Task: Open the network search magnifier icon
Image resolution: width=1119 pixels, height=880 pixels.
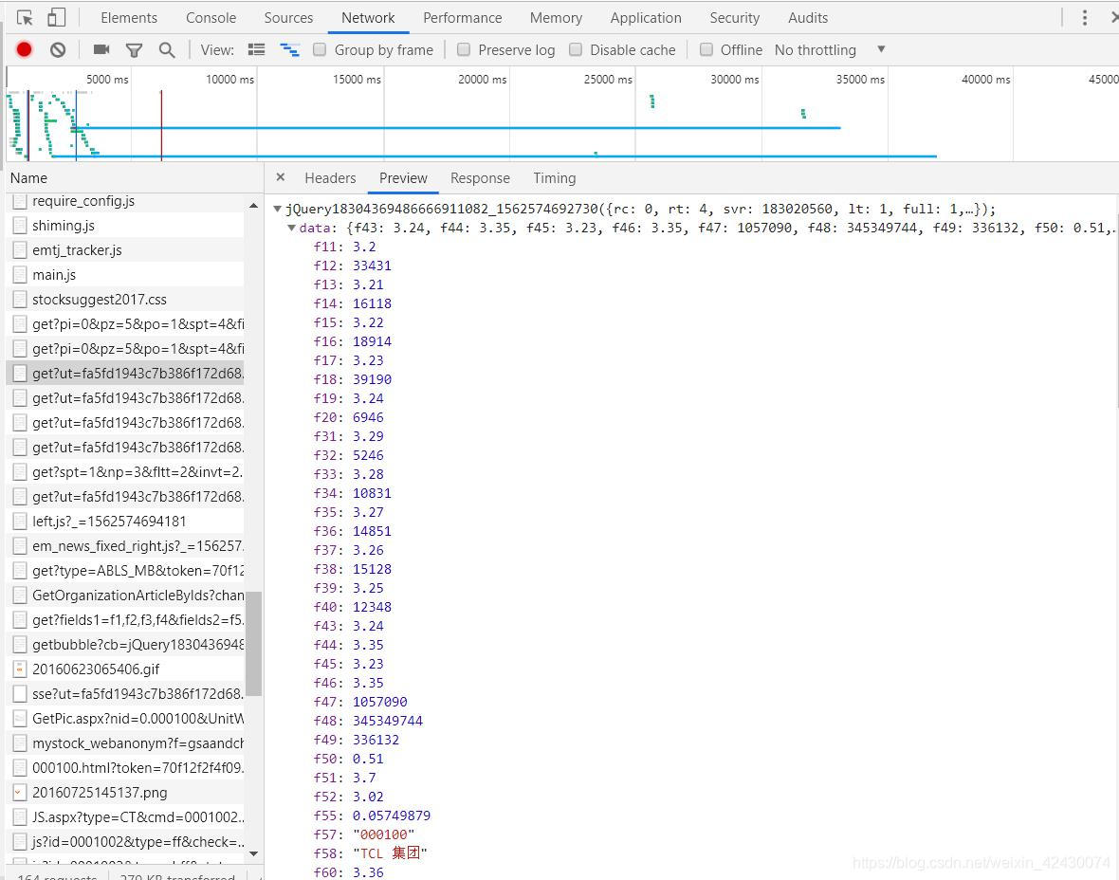Action: [x=166, y=50]
